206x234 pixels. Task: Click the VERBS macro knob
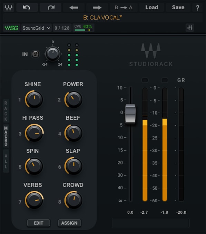tap(34, 200)
